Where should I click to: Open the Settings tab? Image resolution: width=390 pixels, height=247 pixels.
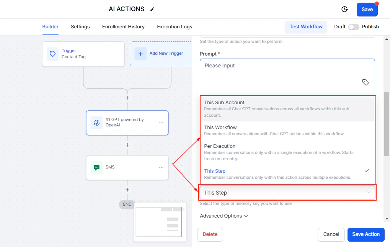[x=80, y=27]
